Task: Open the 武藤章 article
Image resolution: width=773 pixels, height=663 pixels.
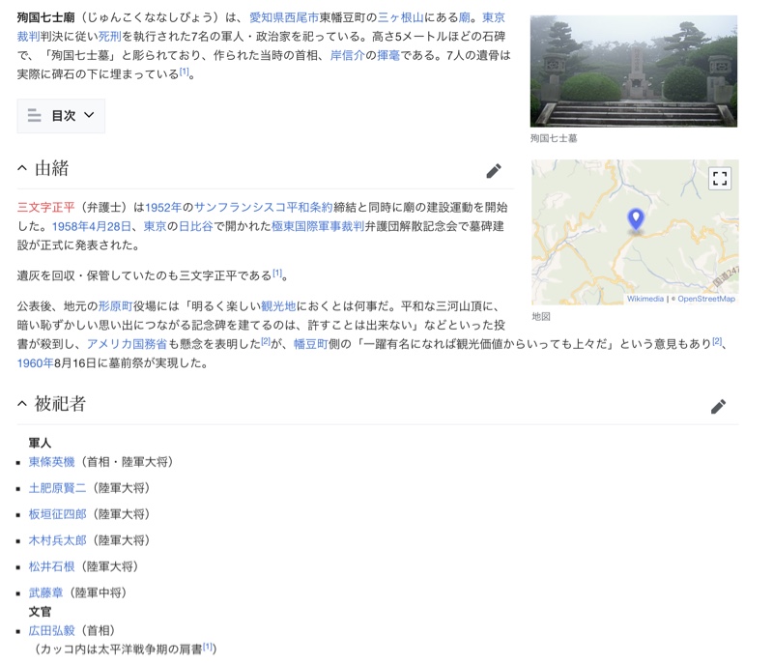Action: coord(45,592)
